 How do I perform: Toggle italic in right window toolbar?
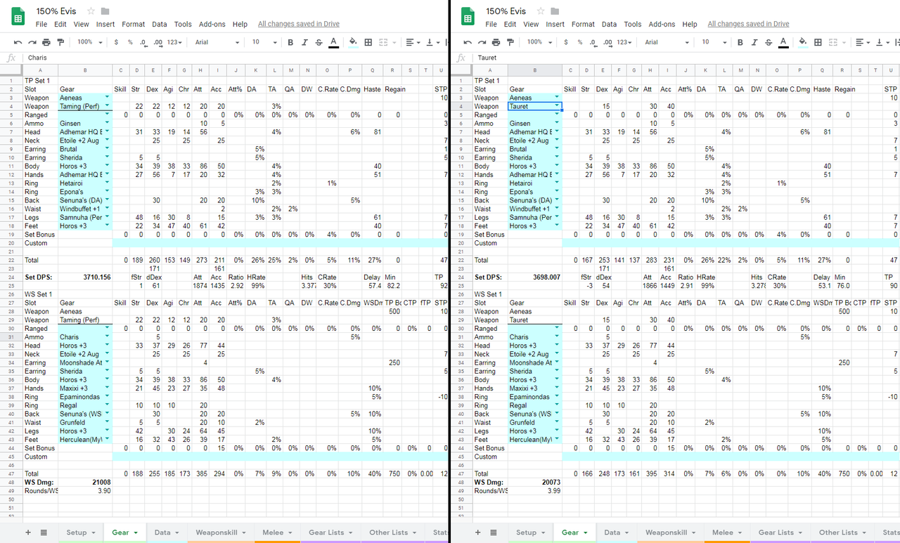[754, 42]
